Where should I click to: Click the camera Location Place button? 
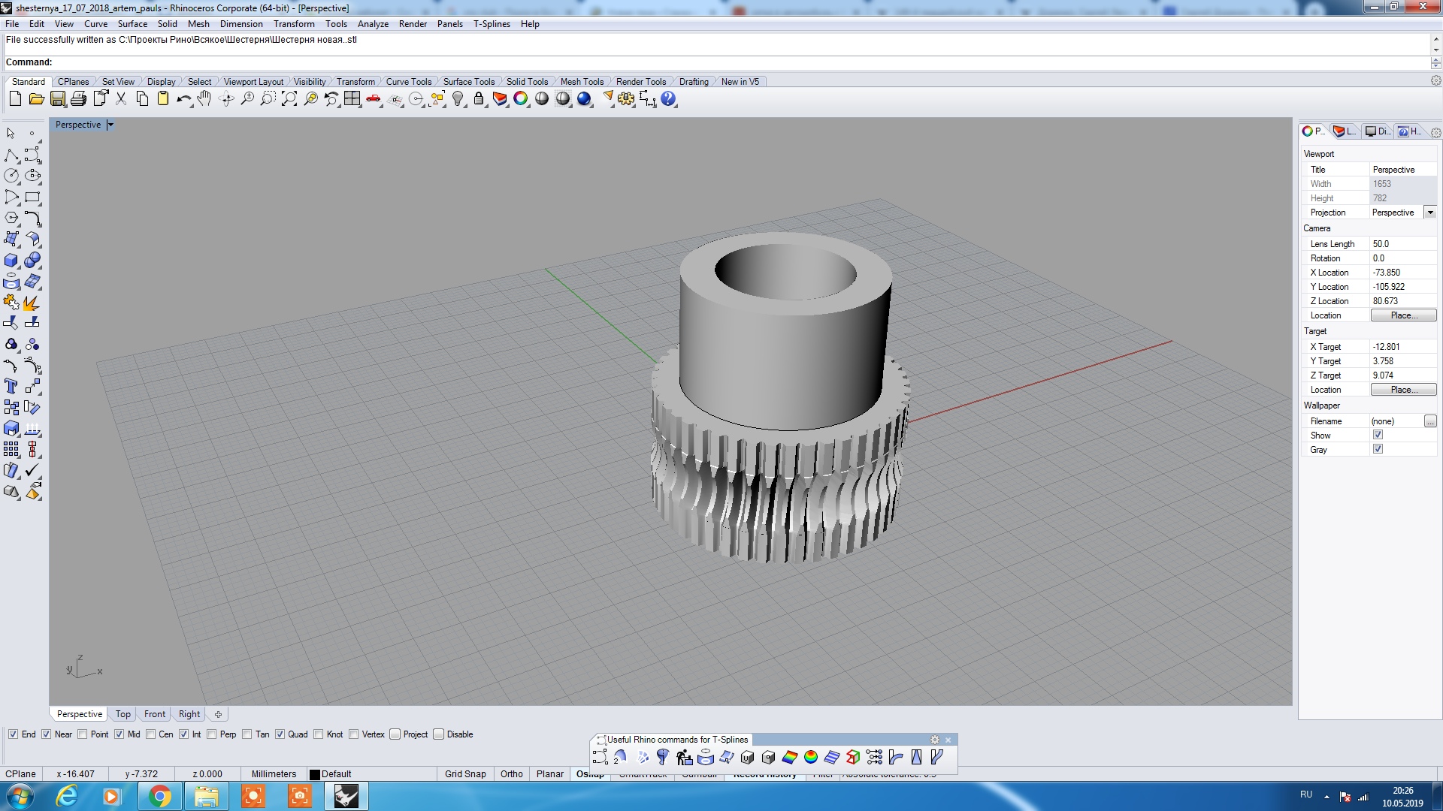click(1403, 315)
